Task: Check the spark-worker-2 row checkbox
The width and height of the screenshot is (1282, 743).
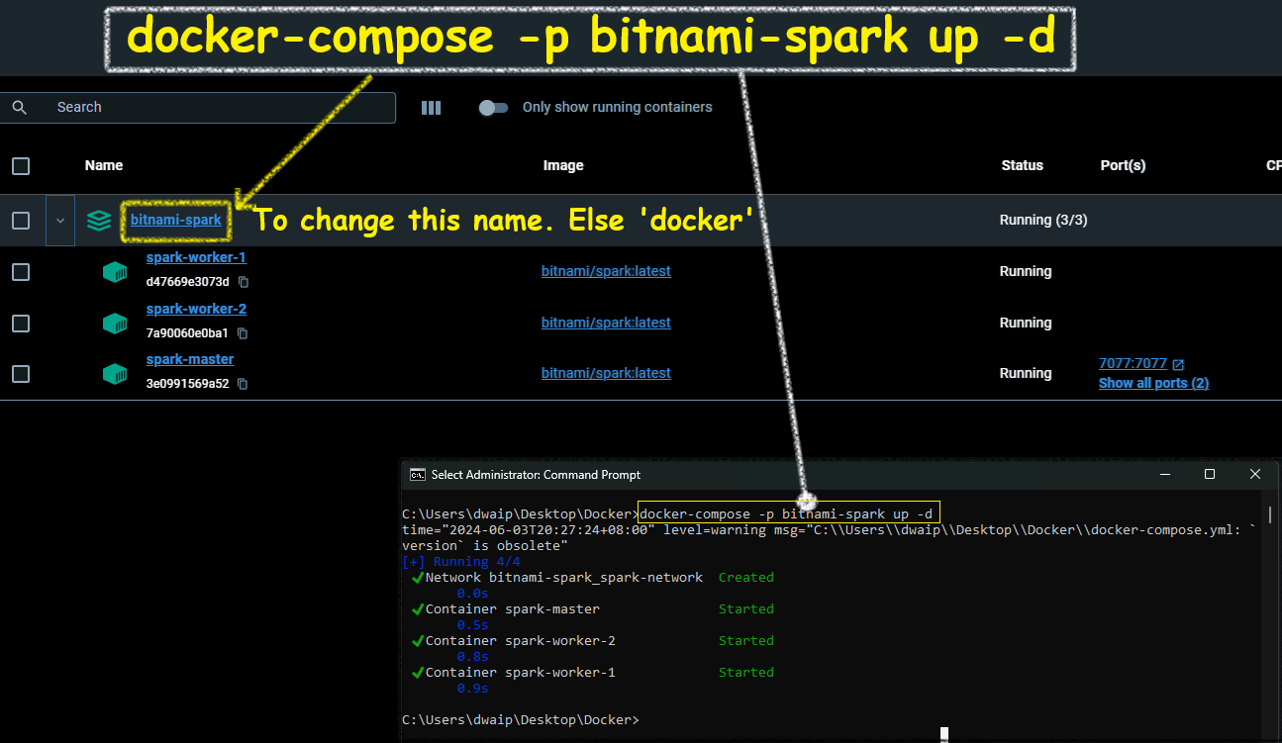Action: 21,324
